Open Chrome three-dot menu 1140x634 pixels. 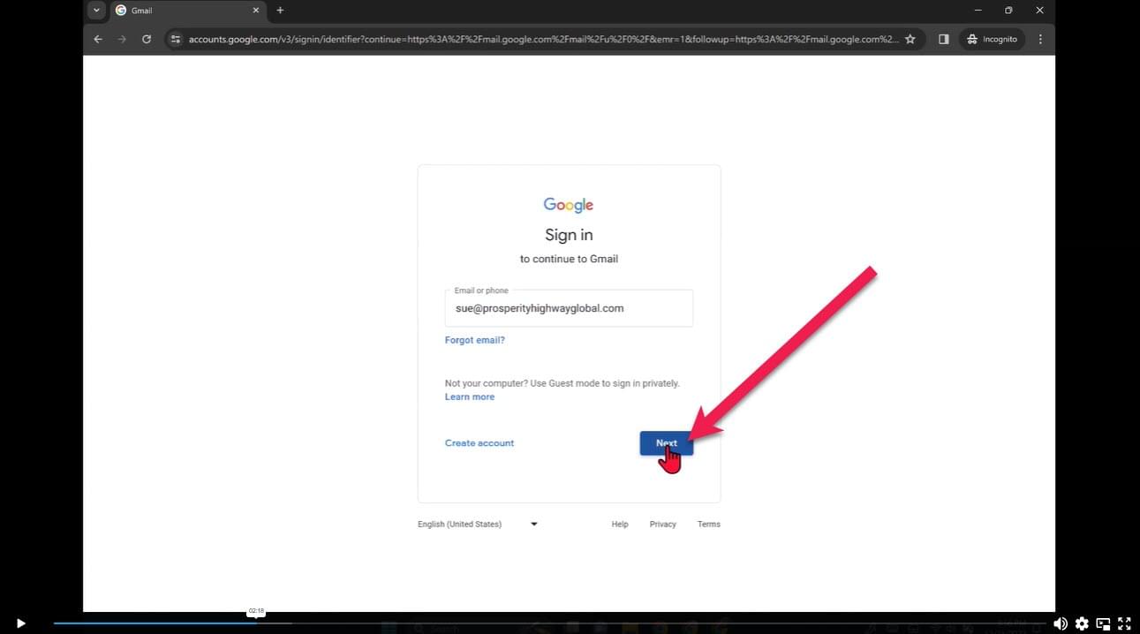1040,39
